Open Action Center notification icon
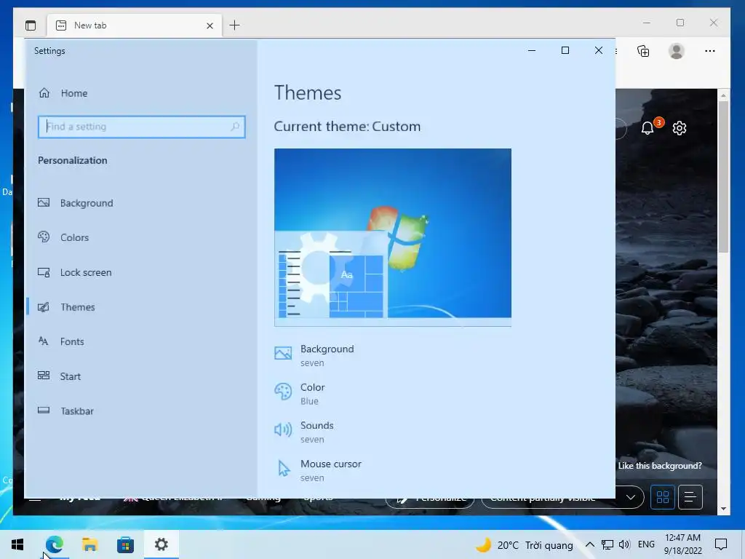745x559 pixels. click(721, 544)
